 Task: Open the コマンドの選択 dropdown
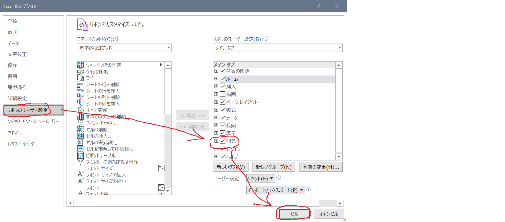click(124, 48)
